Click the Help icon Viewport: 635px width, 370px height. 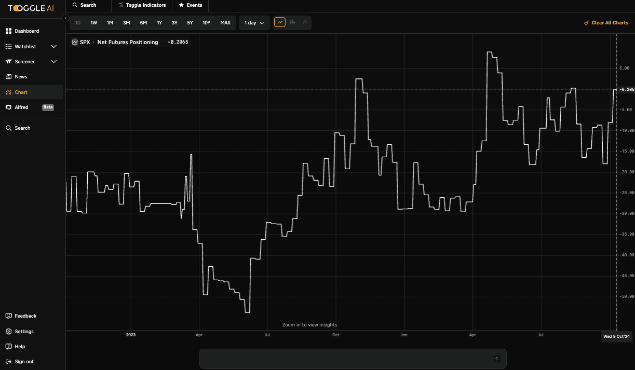coord(8,347)
